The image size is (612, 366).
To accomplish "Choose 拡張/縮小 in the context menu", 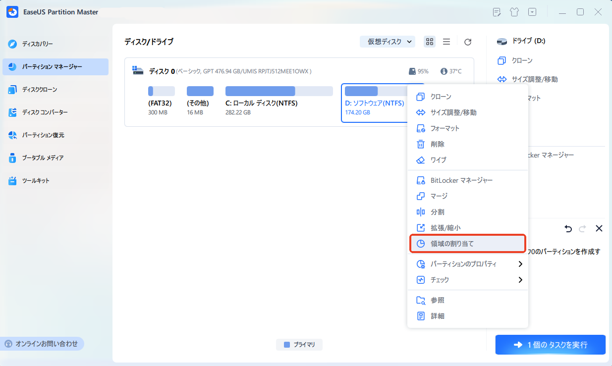I will [x=467, y=228].
